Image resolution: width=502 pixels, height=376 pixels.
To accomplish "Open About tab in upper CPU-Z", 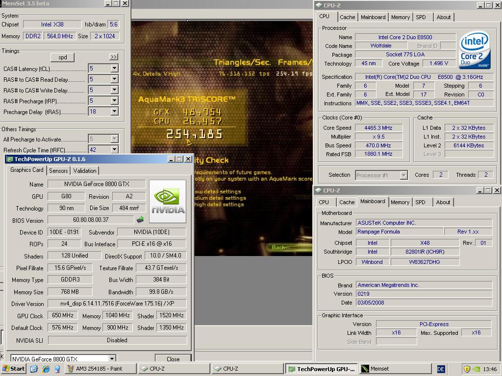I will 443,17.
